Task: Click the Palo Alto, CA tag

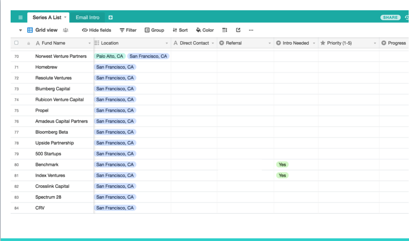Action: [x=110, y=56]
